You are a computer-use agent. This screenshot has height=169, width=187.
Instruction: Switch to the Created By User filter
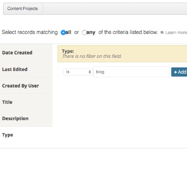tap(26, 86)
